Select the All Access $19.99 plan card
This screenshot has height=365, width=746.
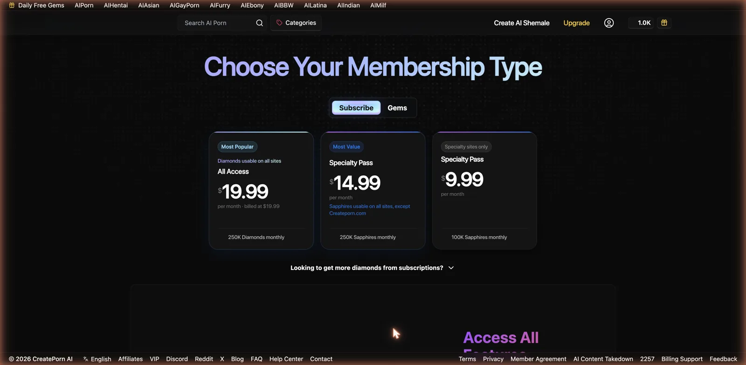[x=261, y=191]
